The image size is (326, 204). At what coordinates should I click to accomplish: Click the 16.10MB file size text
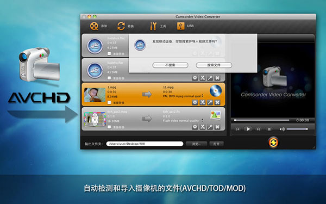click(114, 121)
